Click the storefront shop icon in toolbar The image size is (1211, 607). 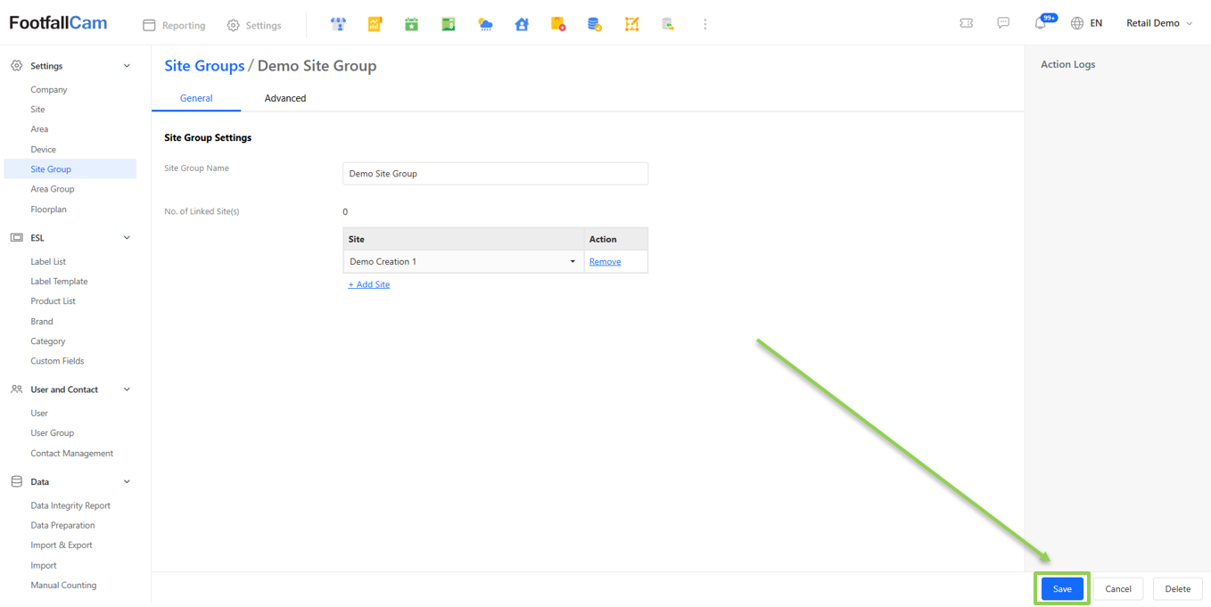tap(338, 25)
